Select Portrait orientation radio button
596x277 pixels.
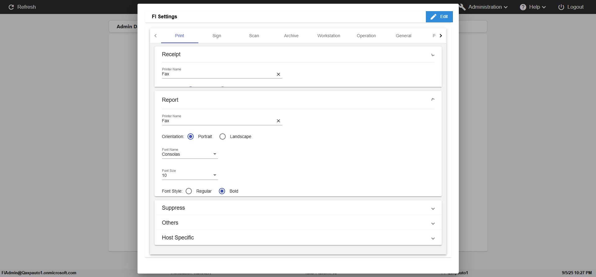click(x=191, y=136)
